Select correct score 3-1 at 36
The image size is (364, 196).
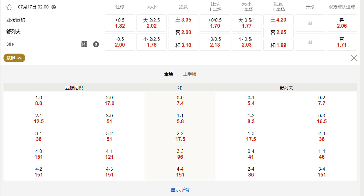click(39, 136)
